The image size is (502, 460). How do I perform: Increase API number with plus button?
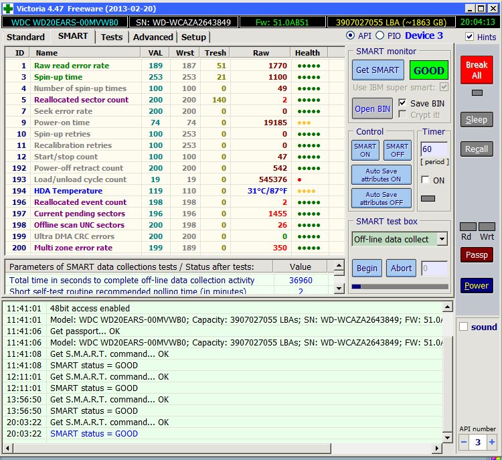(492, 443)
